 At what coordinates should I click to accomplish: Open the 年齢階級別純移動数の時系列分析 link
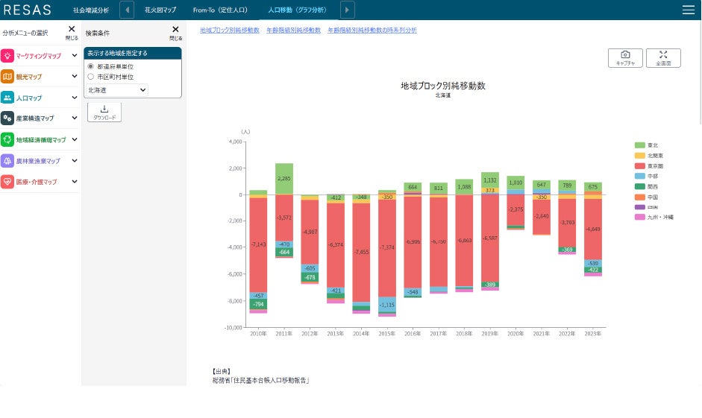click(372, 30)
